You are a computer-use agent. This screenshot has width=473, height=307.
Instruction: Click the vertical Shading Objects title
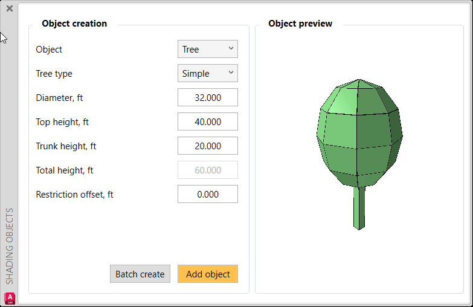click(10, 247)
